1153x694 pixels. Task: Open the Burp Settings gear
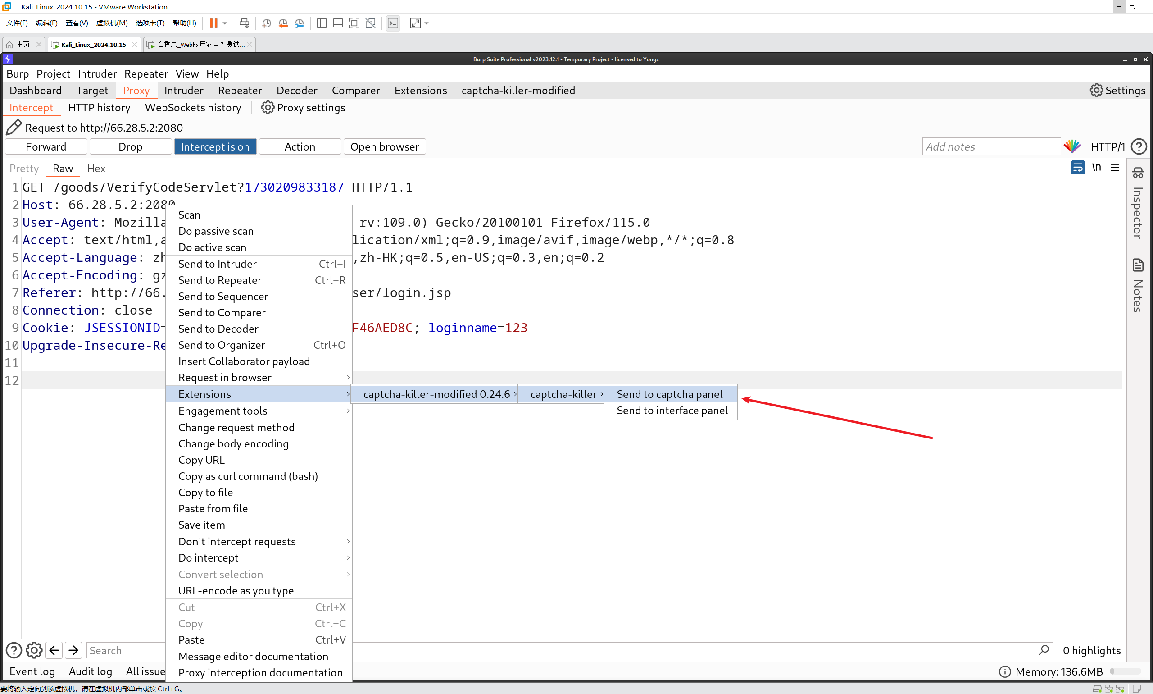point(1117,90)
